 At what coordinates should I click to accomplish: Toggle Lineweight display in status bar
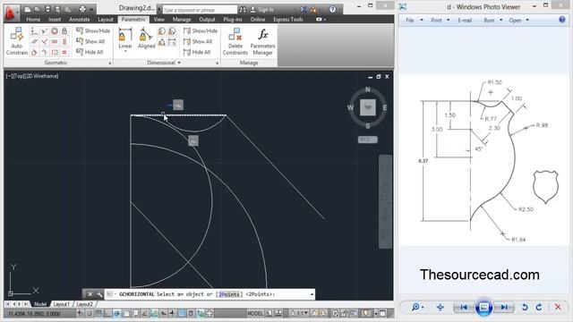pyautogui.click(x=172, y=313)
